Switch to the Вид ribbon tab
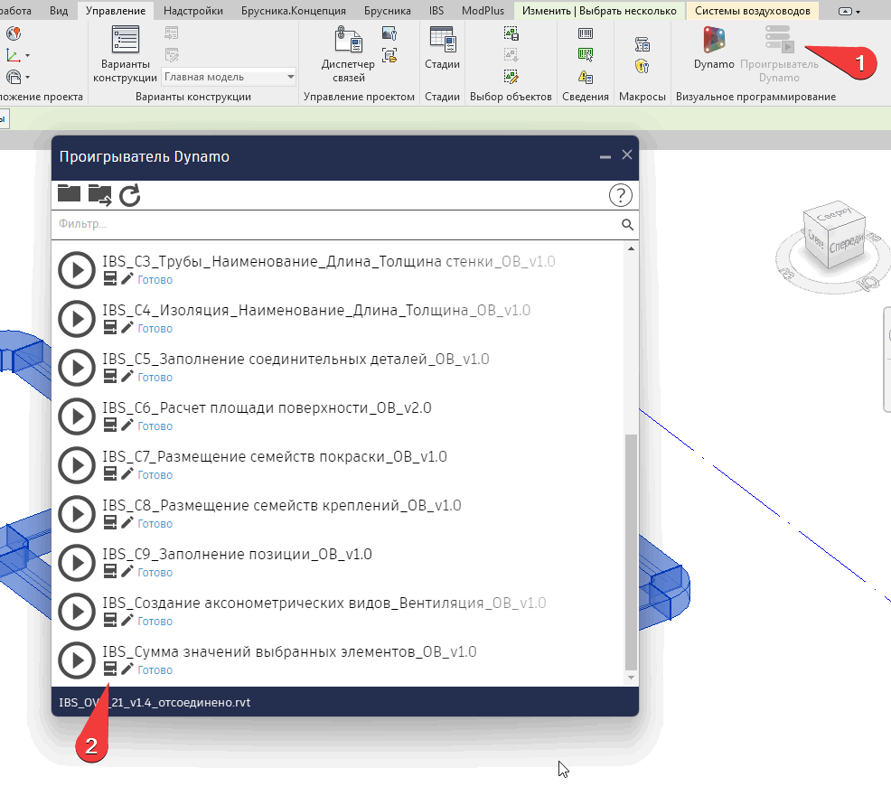Viewport: 891px width, 786px height. [x=59, y=11]
